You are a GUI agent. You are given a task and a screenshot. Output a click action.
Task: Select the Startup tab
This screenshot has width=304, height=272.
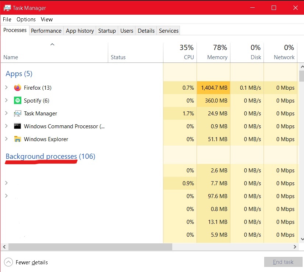tap(107, 31)
